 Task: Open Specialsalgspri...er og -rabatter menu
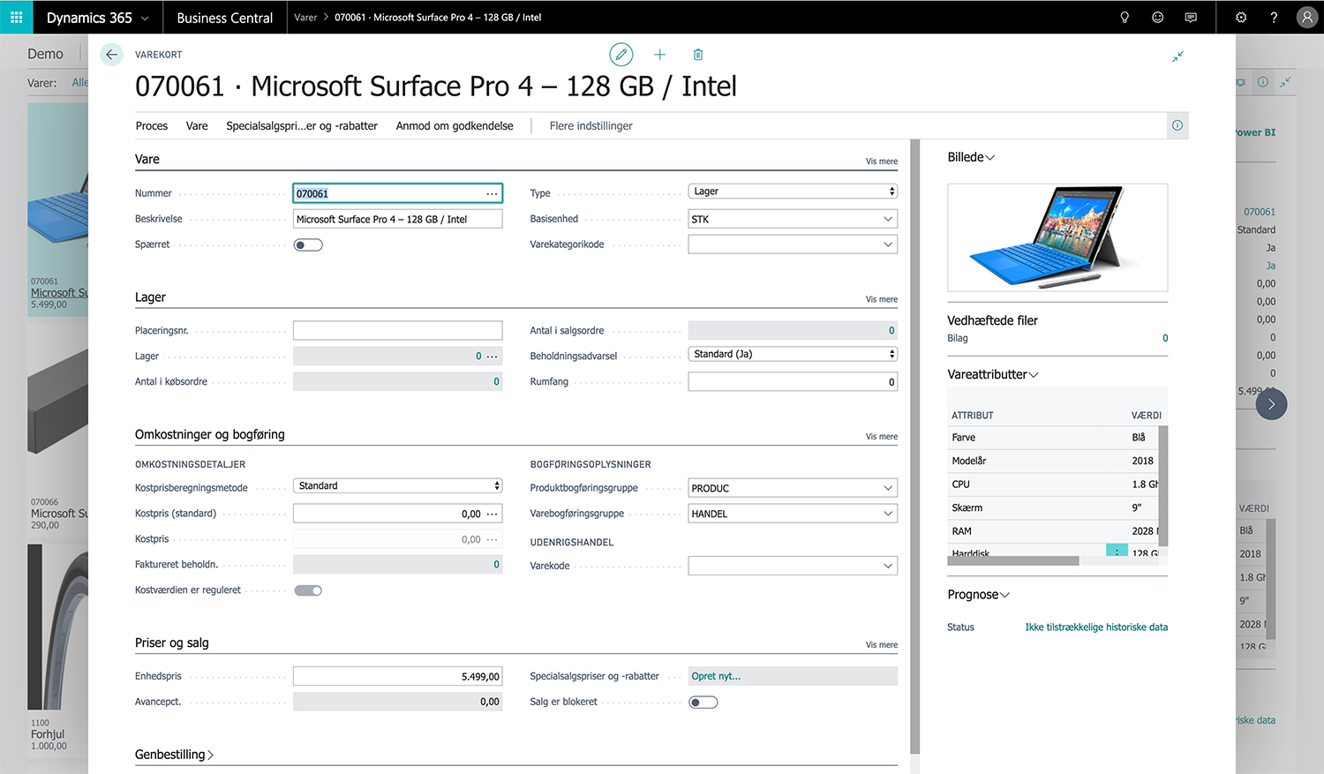click(302, 126)
